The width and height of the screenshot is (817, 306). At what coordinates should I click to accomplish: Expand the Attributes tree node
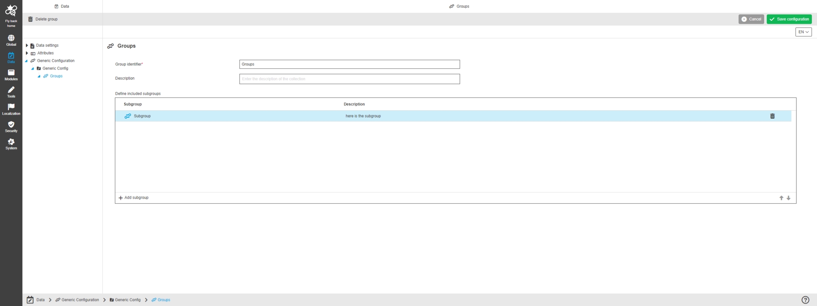pos(27,53)
